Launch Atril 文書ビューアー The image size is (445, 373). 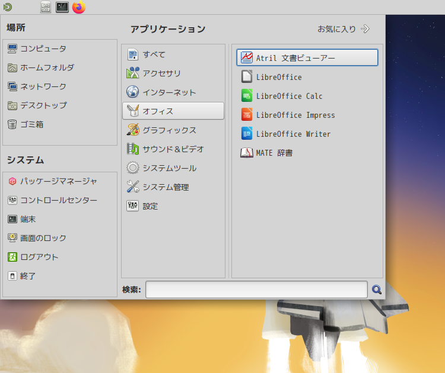point(307,57)
